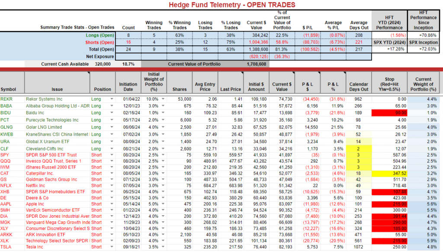Select the red XHB stop cell 107.88
This screenshot has height=252, width=443.
[x=389, y=191]
